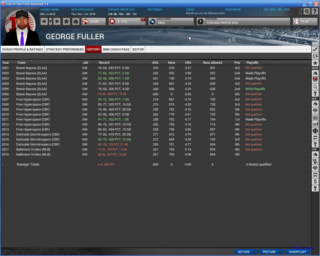This screenshot has width=320, height=256.
Task: Open MLB league home icon in sidebar
Action: pyautogui.click(x=315, y=104)
